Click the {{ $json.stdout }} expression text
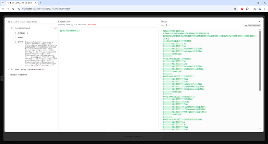This screenshot has width=268, height=144. tap(70, 31)
